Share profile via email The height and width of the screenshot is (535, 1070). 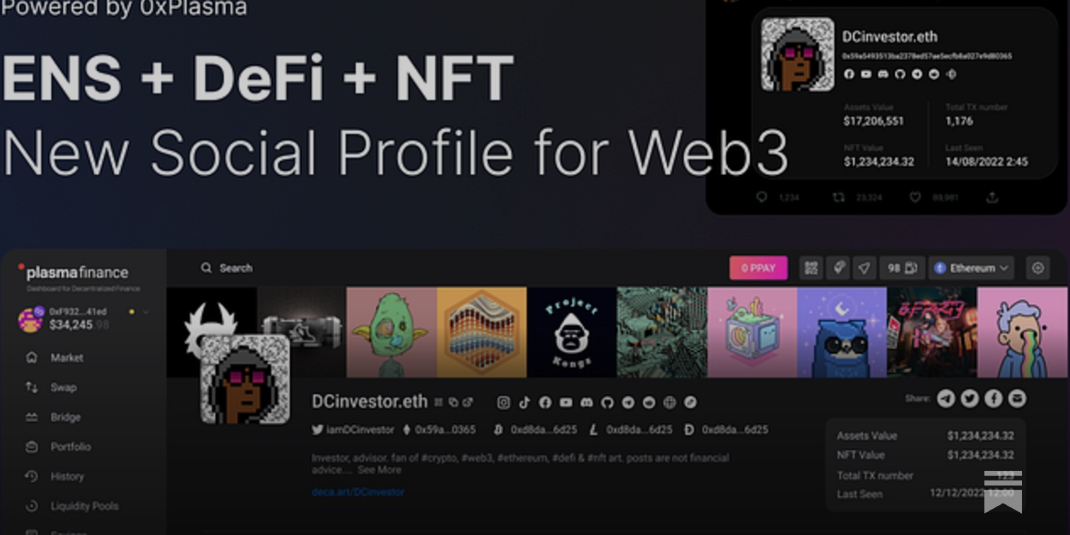pos(1017,399)
